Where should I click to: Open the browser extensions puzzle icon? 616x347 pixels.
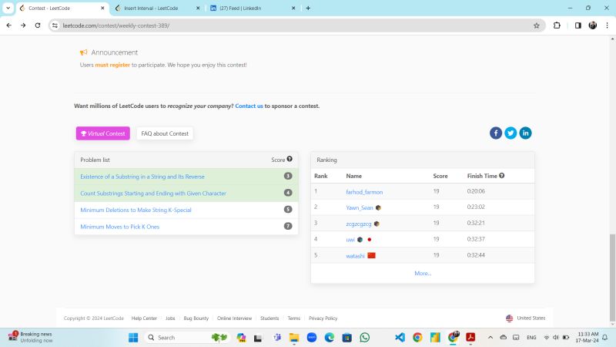click(557, 25)
